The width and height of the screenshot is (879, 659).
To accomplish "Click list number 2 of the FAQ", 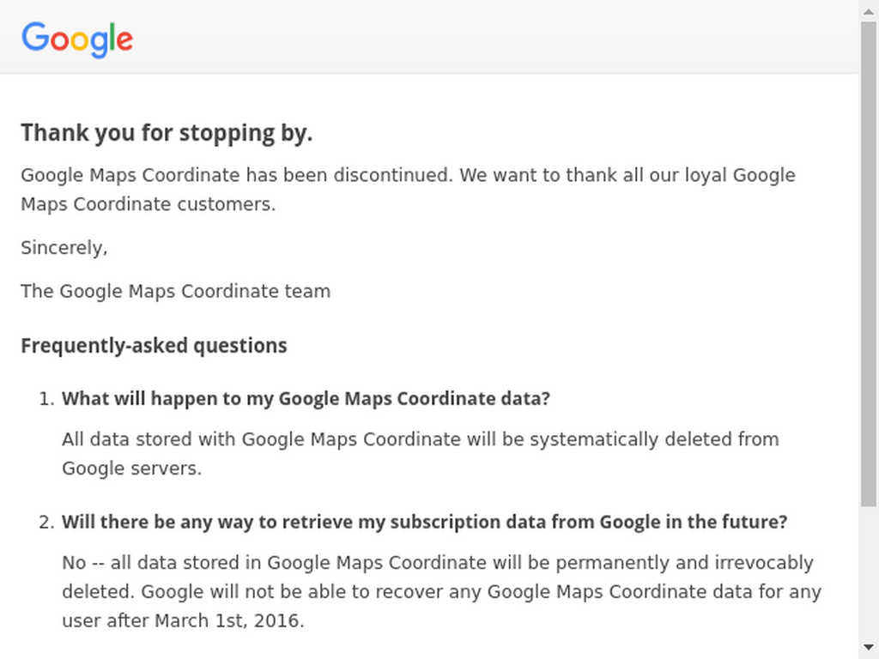I will pos(46,523).
